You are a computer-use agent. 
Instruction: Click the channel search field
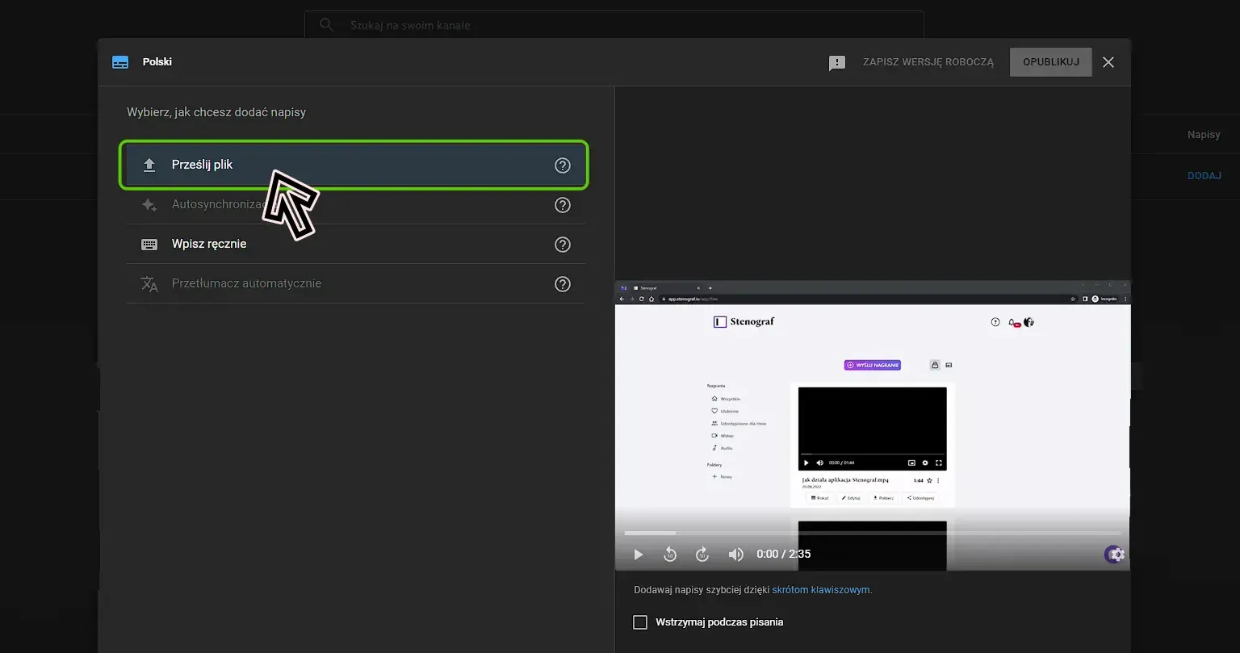[614, 25]
